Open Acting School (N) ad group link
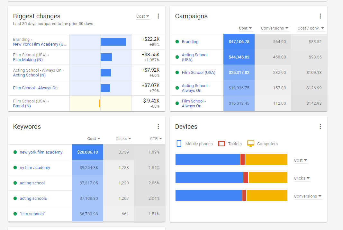343x230 pixels. [x=29, y=75]
